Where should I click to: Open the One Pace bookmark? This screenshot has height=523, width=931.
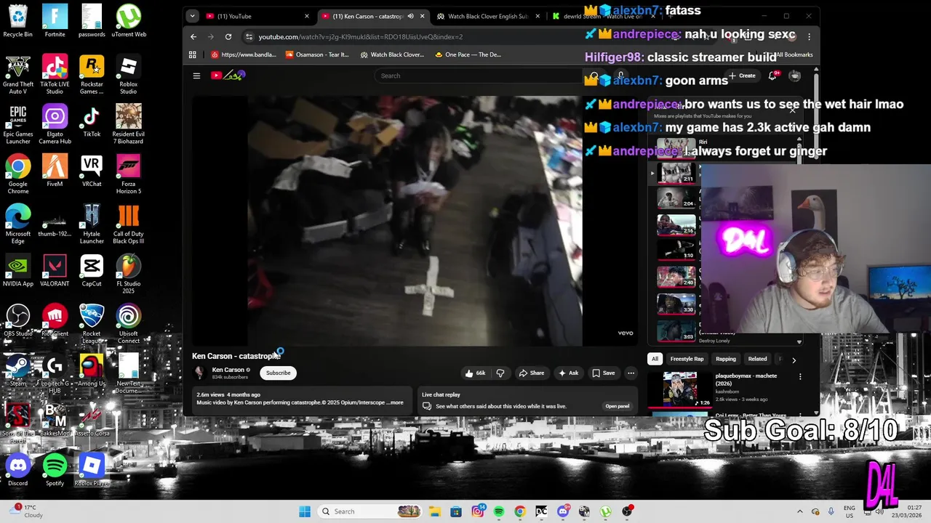coord(468,54)
